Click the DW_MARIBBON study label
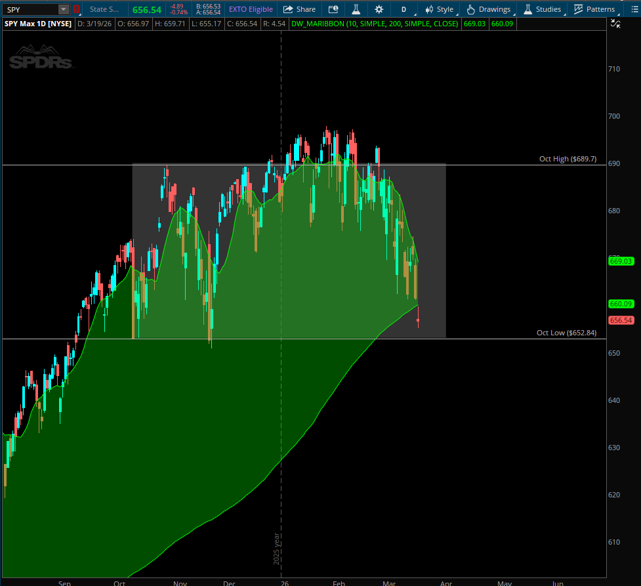 (x=375, y=24)
